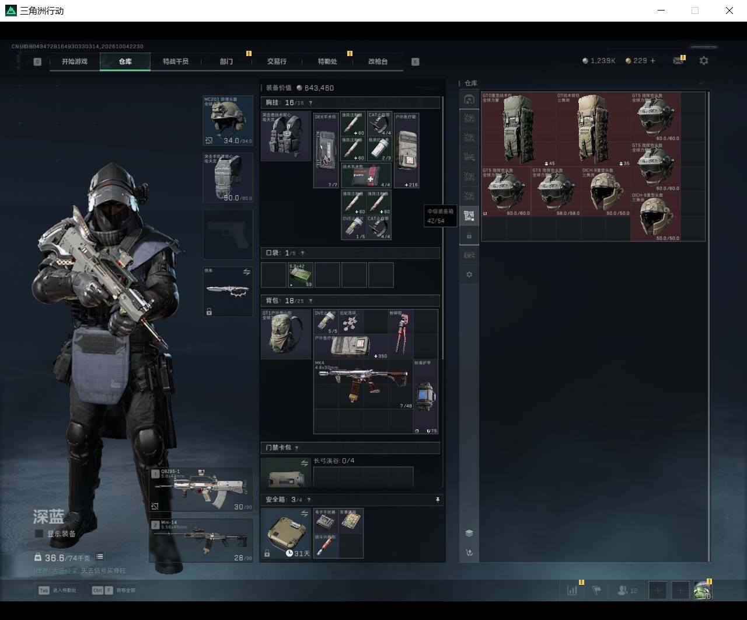Image resolution: width=747 pixels, height=620 pixels.
Task: Select the MC201 helmet equipment slot
Action: (x=228, y=120)
